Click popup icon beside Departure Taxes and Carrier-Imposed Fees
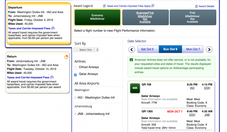This screenshot has width=227, height=132. point(52,28)
